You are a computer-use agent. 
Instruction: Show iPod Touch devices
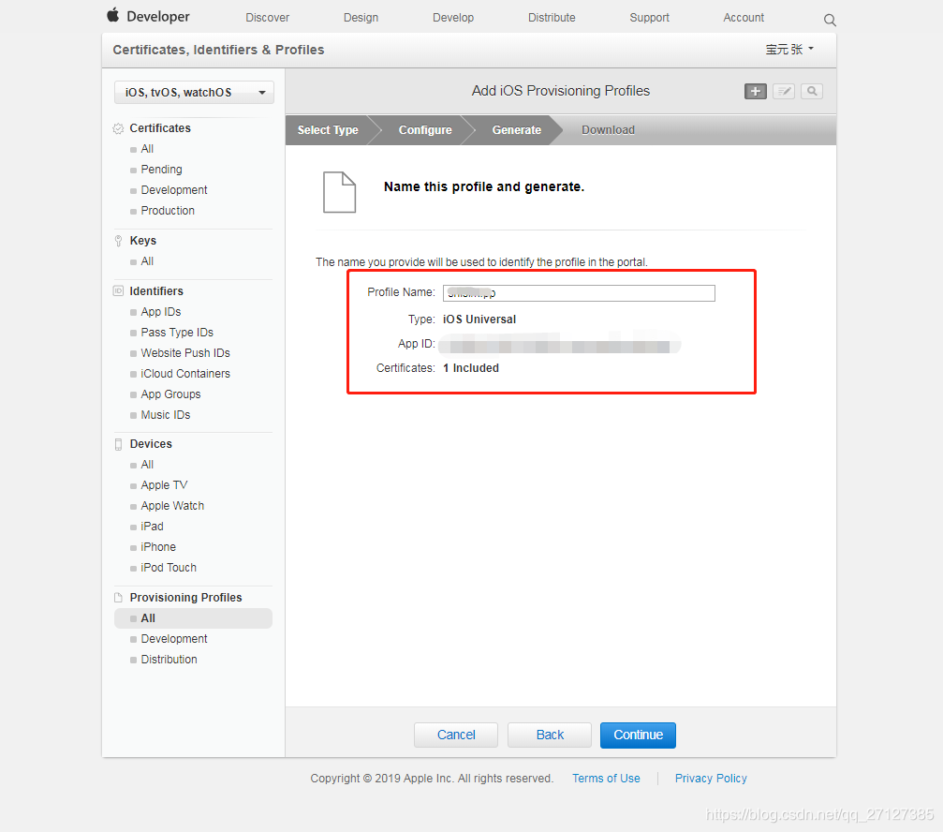169,568
